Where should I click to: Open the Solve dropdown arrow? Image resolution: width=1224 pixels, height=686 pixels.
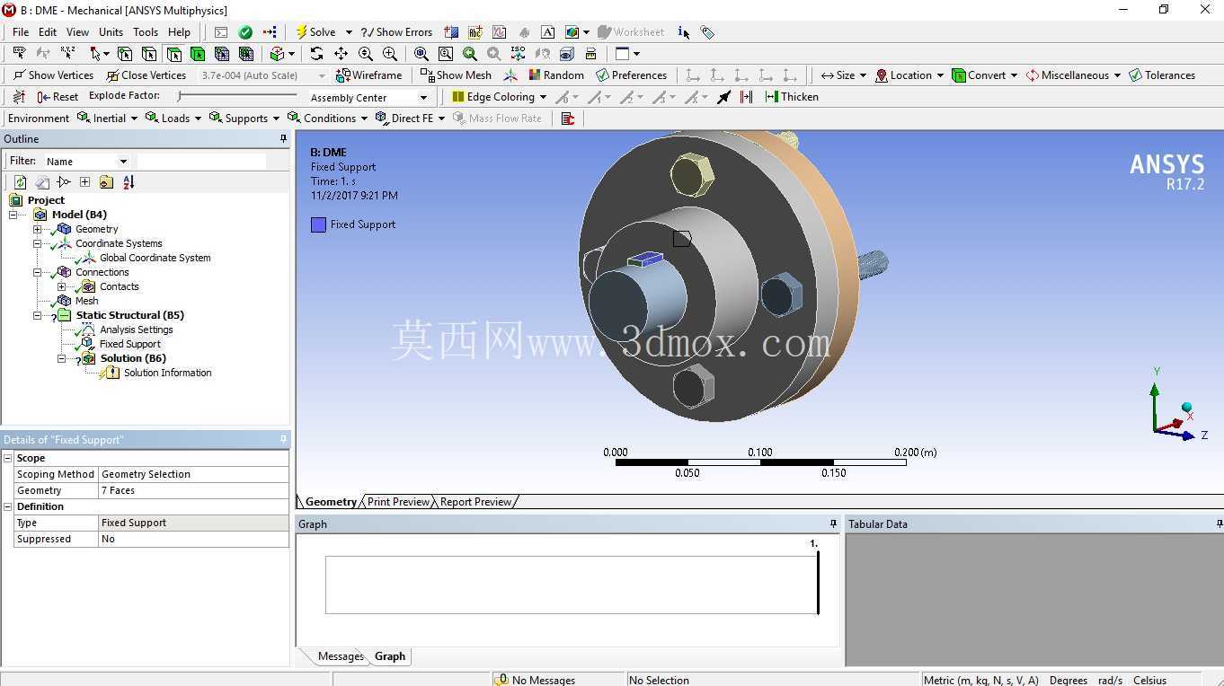[x=349, y=32]
